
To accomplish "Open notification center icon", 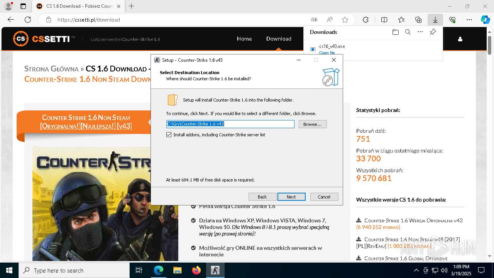I will (x=481, y=270).
